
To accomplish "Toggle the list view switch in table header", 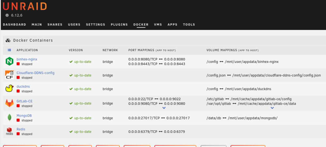I will click(x=9, y=50).
